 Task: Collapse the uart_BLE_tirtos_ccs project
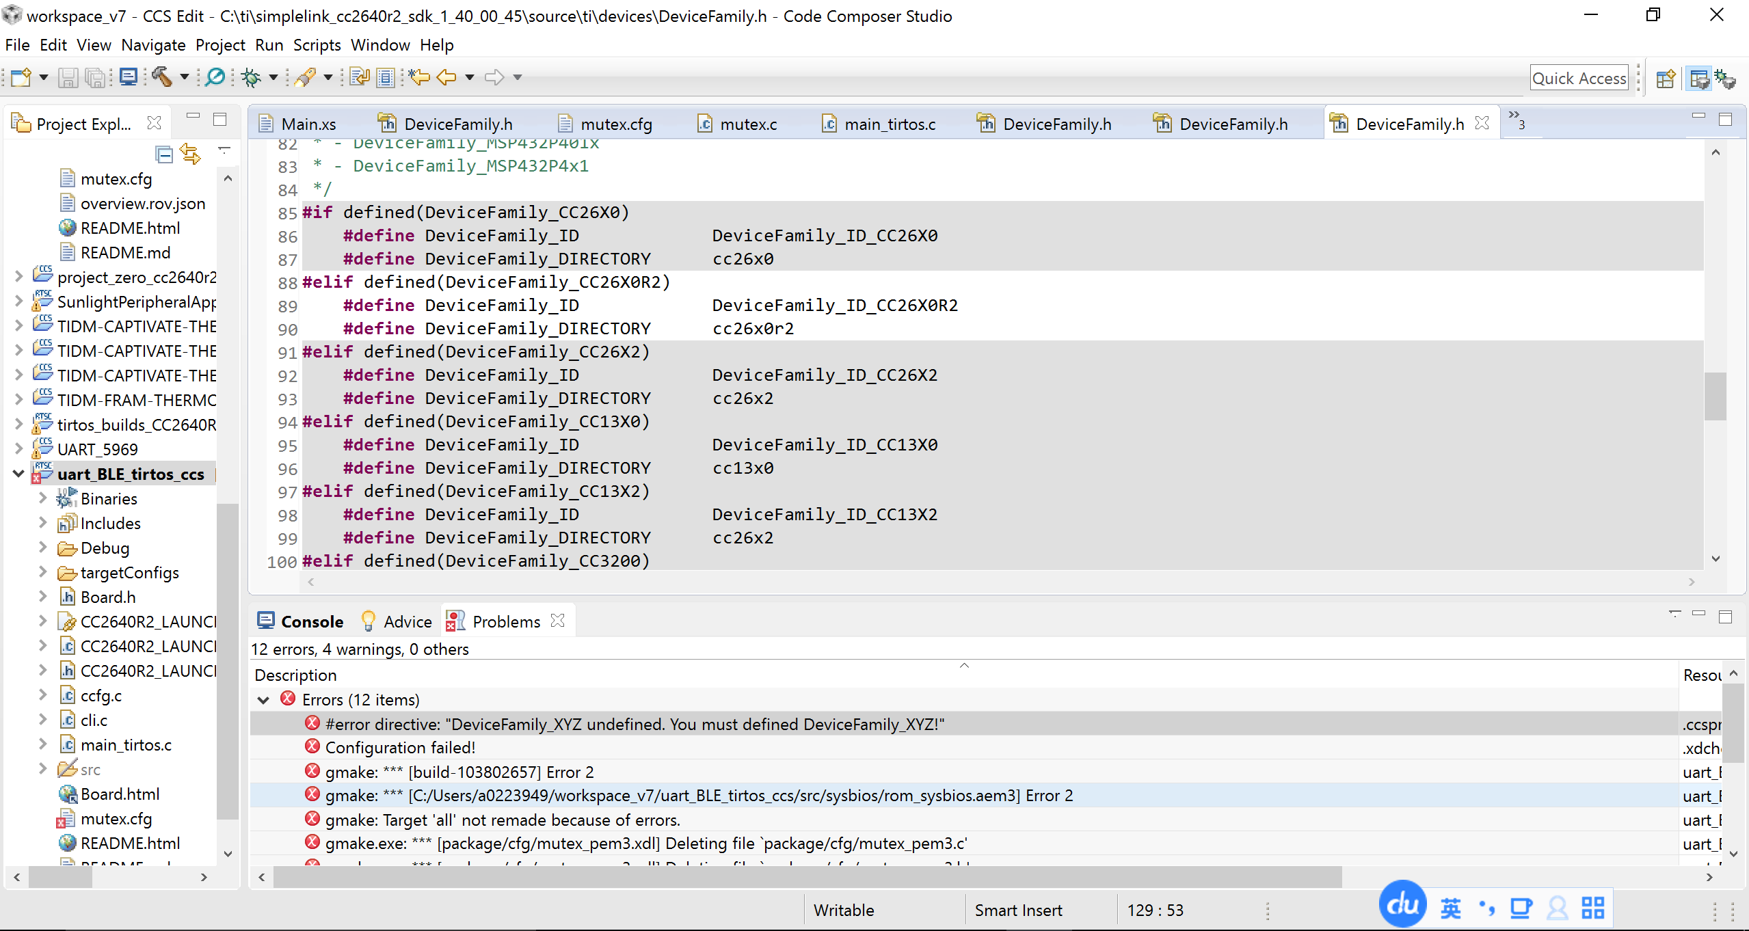pos(18,473)
